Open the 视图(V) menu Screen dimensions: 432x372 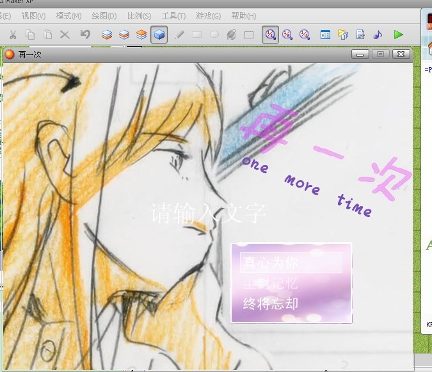click(x=34, y=16)
